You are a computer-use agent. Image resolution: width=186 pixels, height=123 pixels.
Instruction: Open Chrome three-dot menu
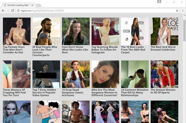click(183, 10)
